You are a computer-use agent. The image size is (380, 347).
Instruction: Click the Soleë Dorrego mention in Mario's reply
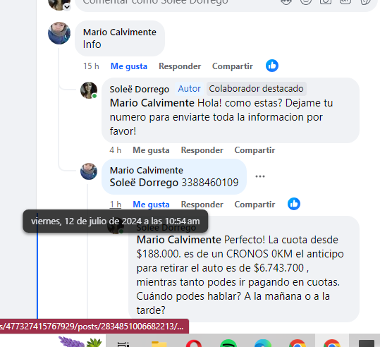click(144, 183)
